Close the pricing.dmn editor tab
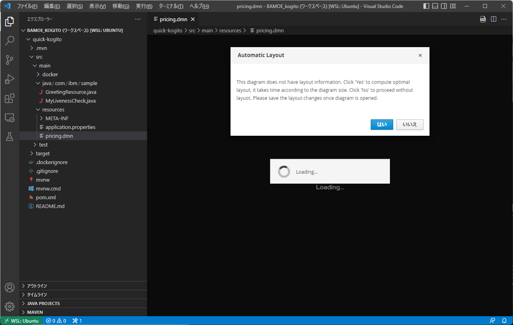This screenshot has width=513, height=325. 192,19
